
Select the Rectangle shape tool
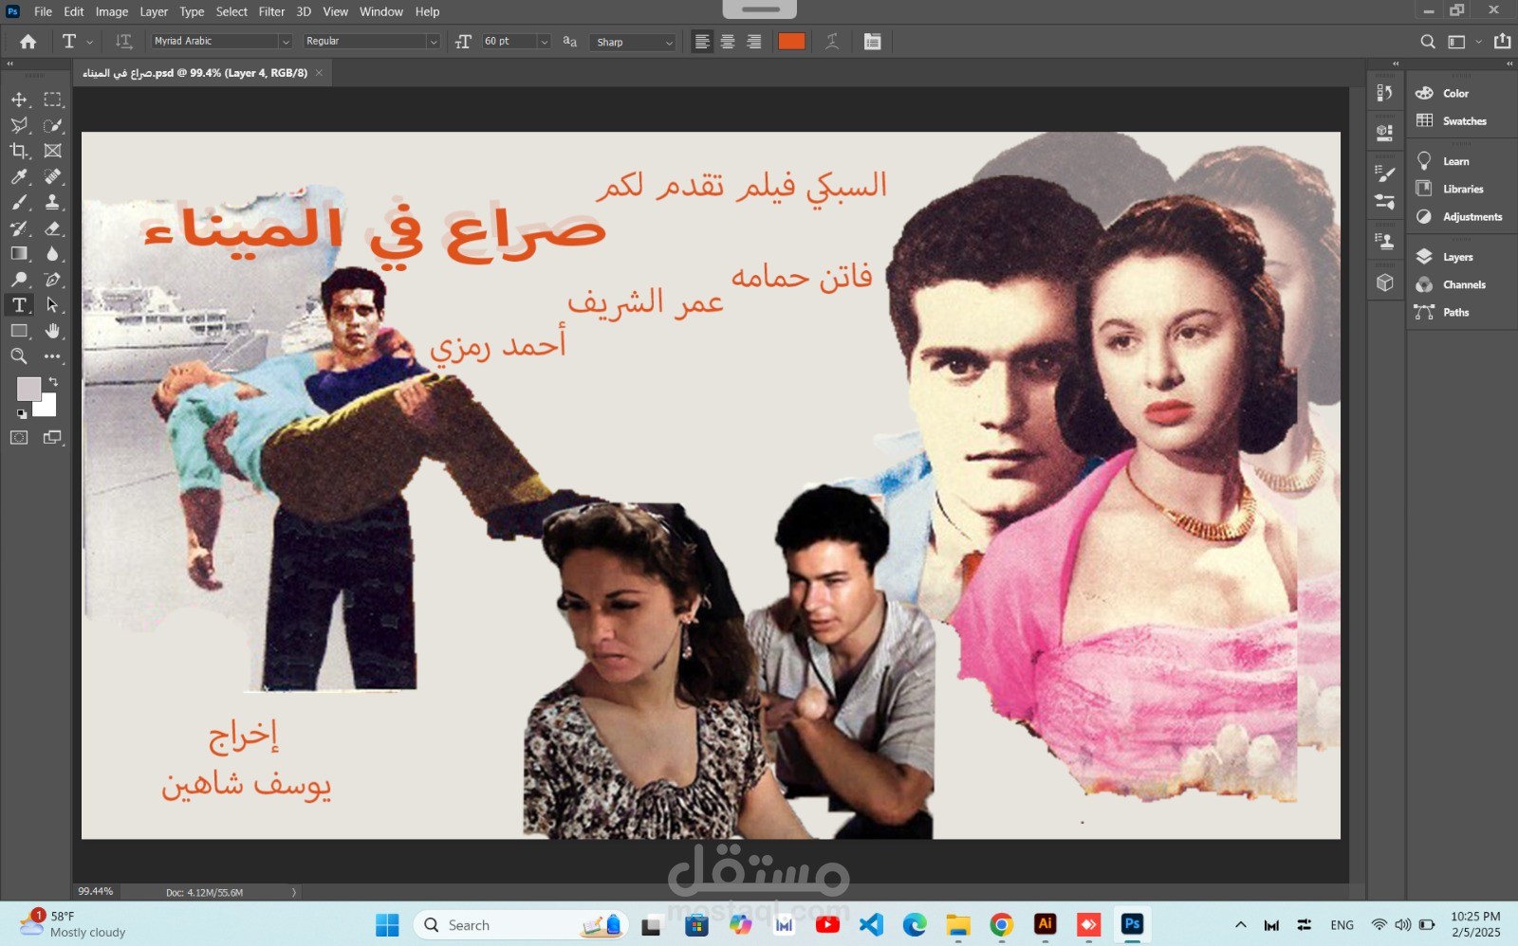(19, 331)
